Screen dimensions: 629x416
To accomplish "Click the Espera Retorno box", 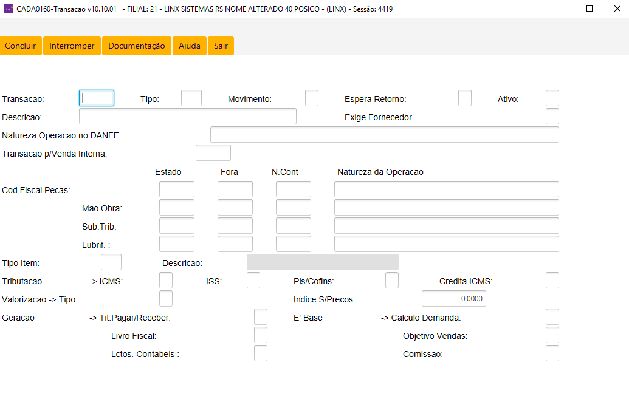I will [x=464, y=98].
